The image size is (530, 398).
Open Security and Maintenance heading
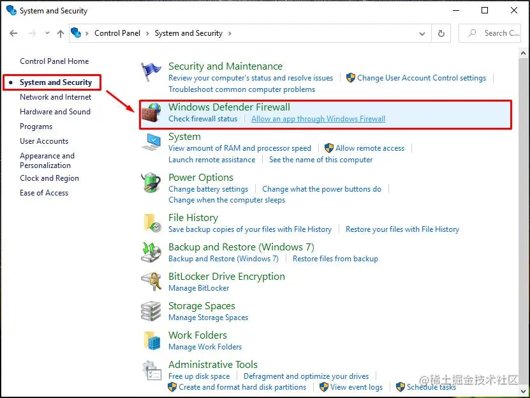225,66
